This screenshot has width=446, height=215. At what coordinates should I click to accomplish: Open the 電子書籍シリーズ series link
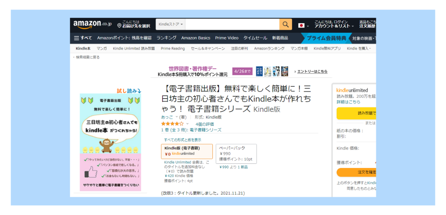206,130
